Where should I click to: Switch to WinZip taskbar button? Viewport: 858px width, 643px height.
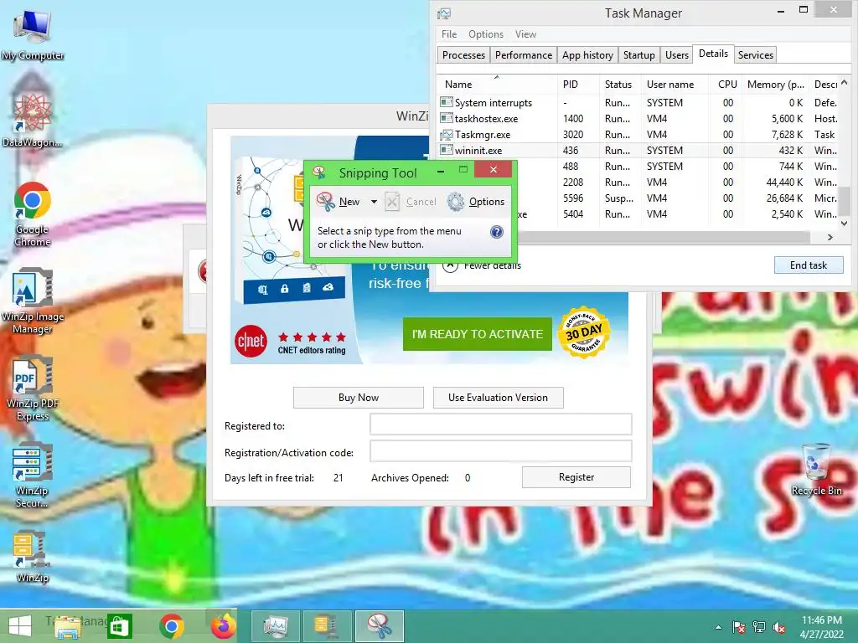327,626
